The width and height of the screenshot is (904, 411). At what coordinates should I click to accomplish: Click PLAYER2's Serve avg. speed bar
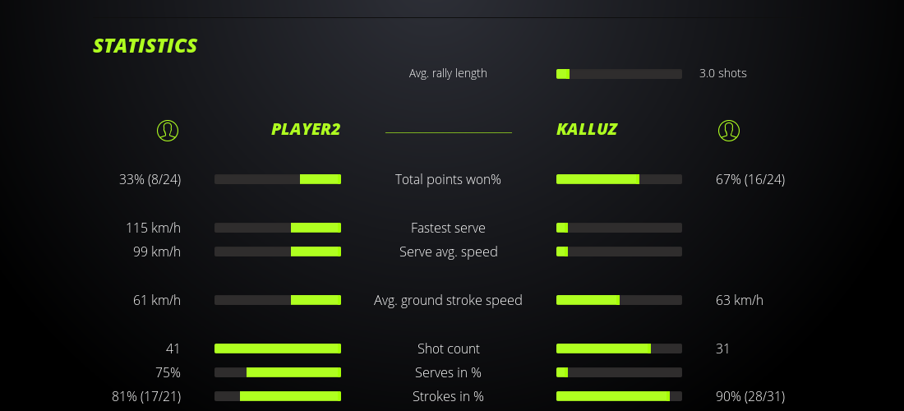tap(278, 252)
